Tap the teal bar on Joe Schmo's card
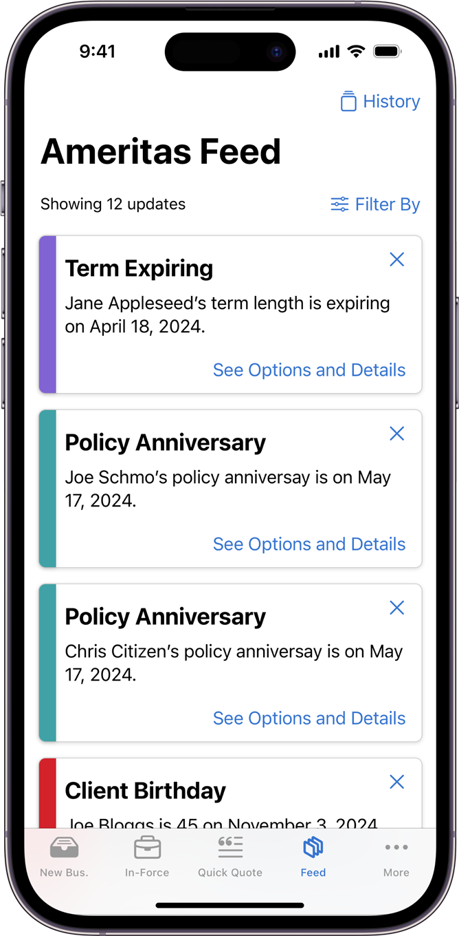This screenshot has width=459, height=936. pos(47,489)
